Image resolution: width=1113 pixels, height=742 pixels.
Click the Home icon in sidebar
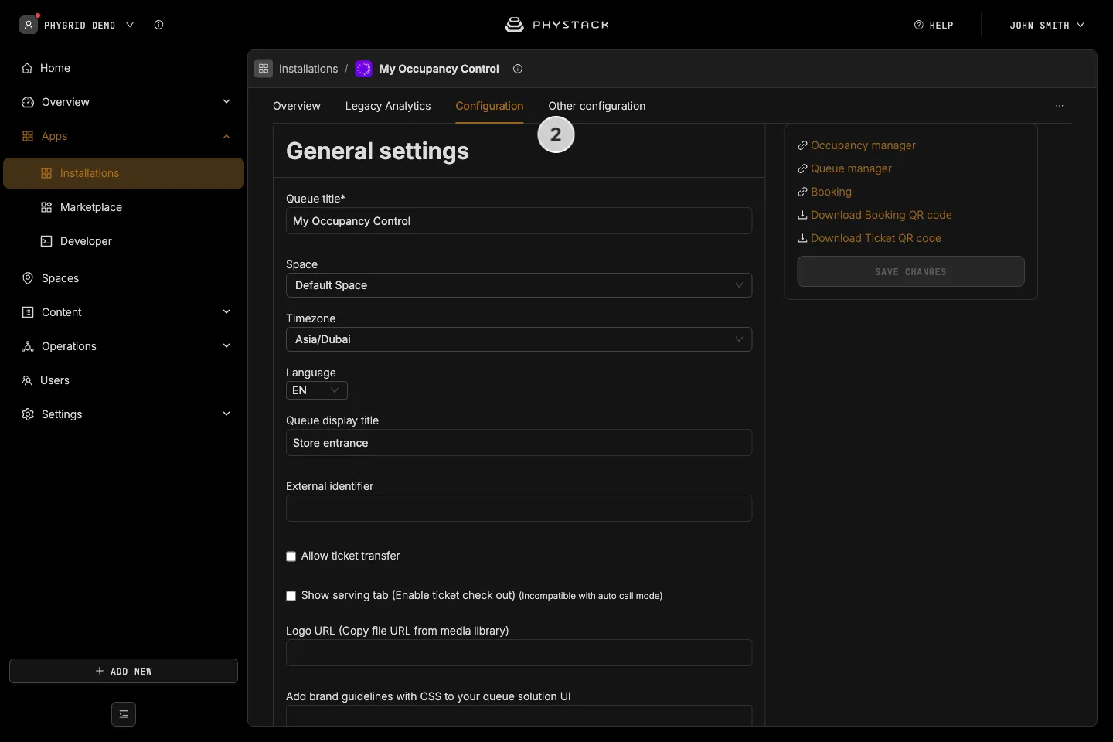click(27, 68)
